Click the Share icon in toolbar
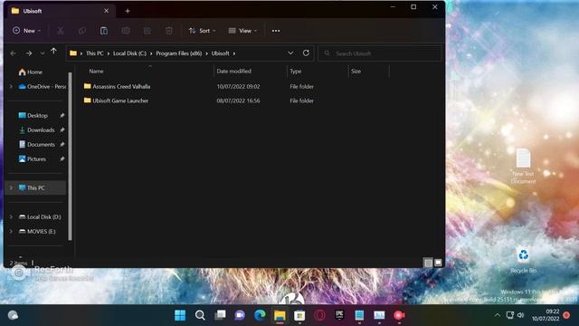The height and width of the screenshot is (326, 579). tap(147, 31)
